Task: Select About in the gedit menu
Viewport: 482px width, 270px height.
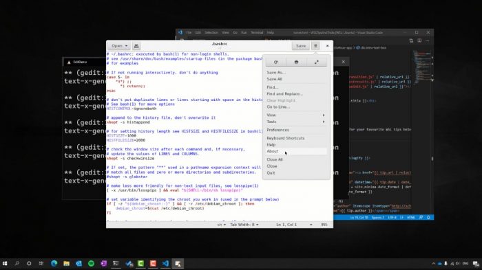Action: [295, 151]
